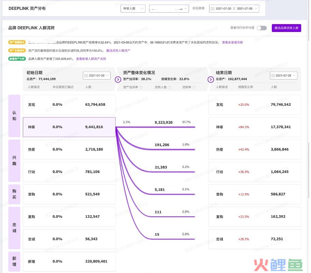Click the flow count 15
The image size is (311, 273).
tap(157, 234)
